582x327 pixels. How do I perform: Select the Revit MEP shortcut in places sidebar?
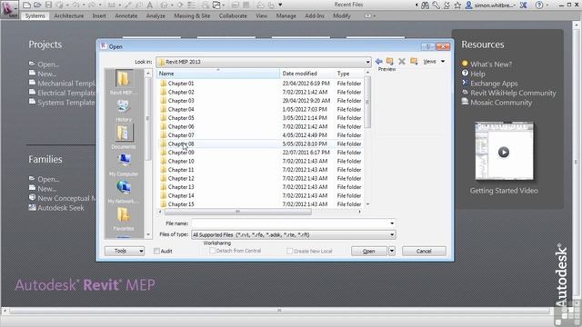(124, 83)
